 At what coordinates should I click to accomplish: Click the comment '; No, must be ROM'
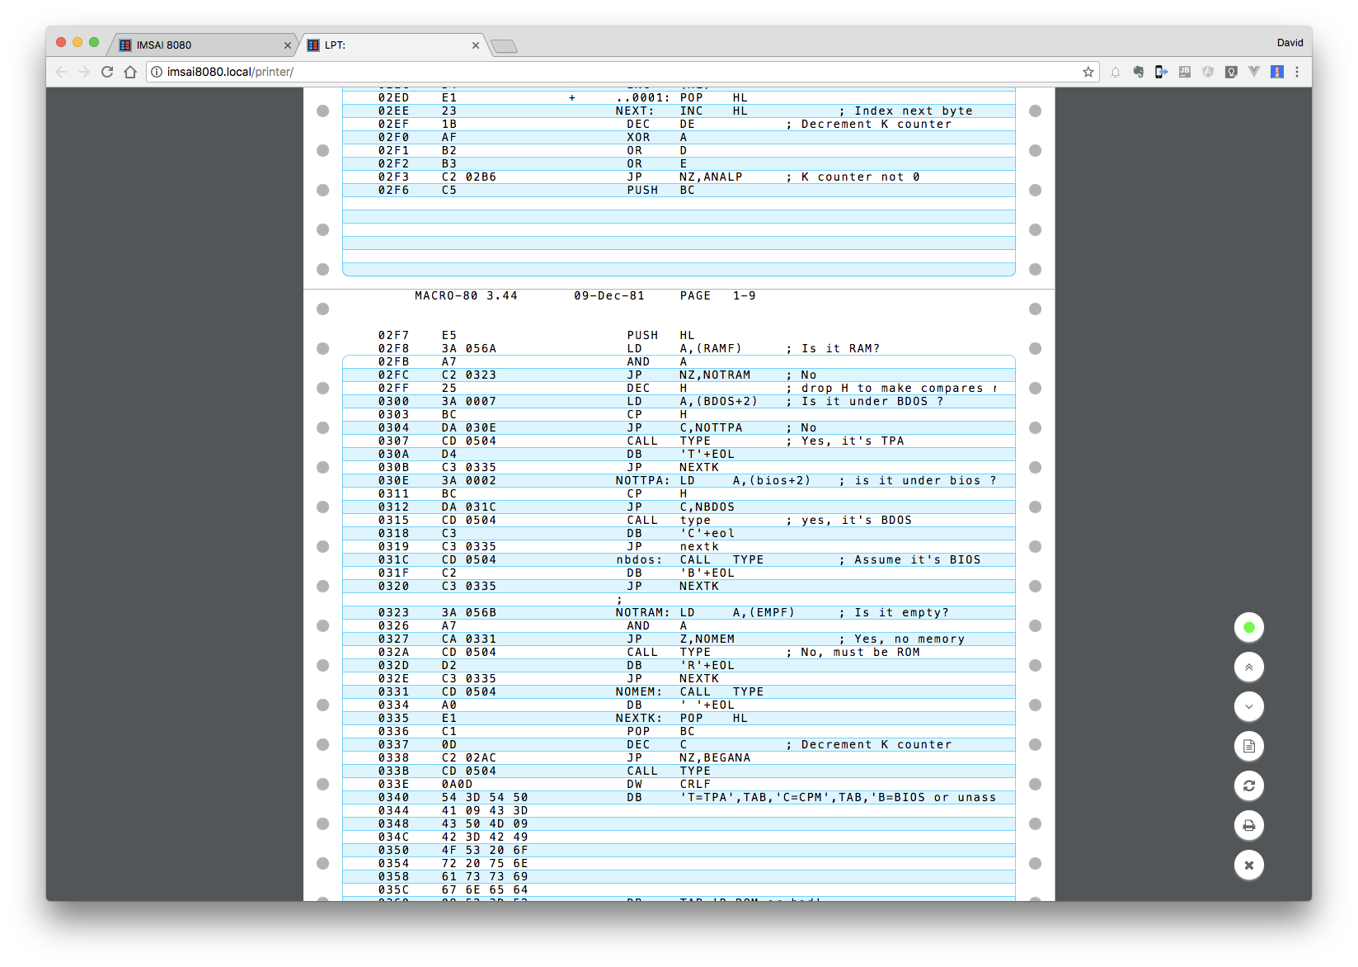(x=853, y=652)
